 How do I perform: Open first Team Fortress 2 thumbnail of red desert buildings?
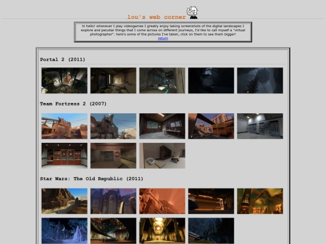click(x=65, y=126)
